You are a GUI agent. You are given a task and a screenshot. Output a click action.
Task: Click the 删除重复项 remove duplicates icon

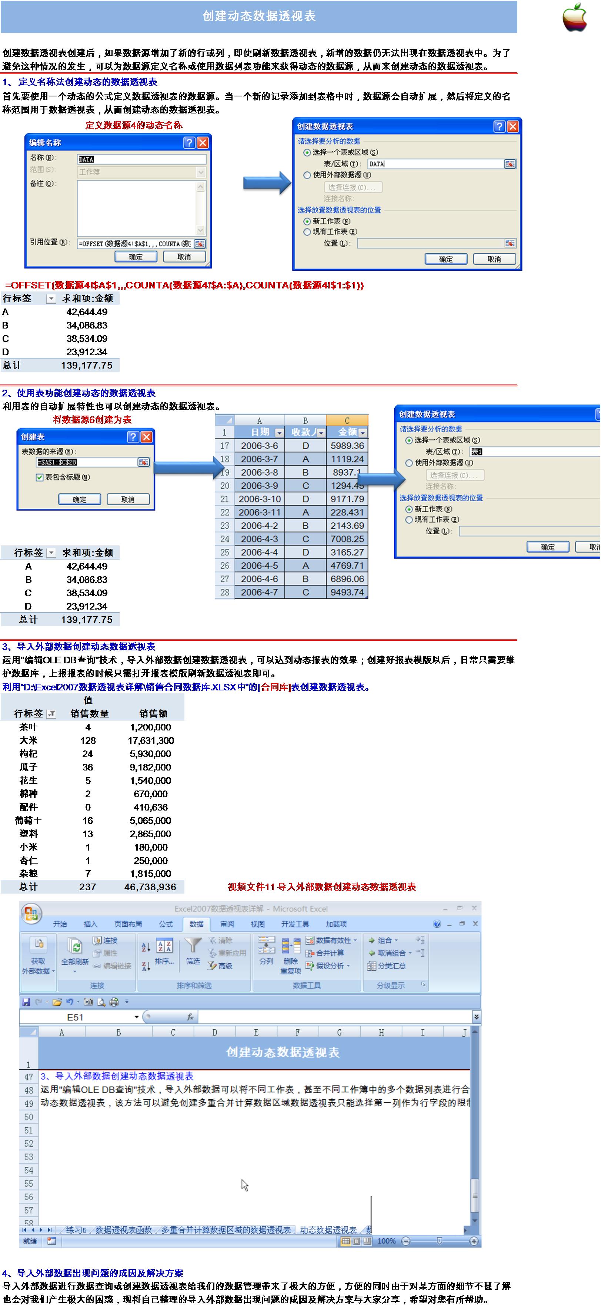pos(291,947)
